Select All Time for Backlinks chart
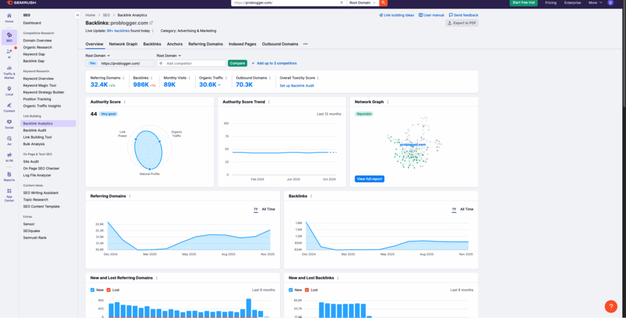This screenshot has width=626, height=318. [466, 209]
